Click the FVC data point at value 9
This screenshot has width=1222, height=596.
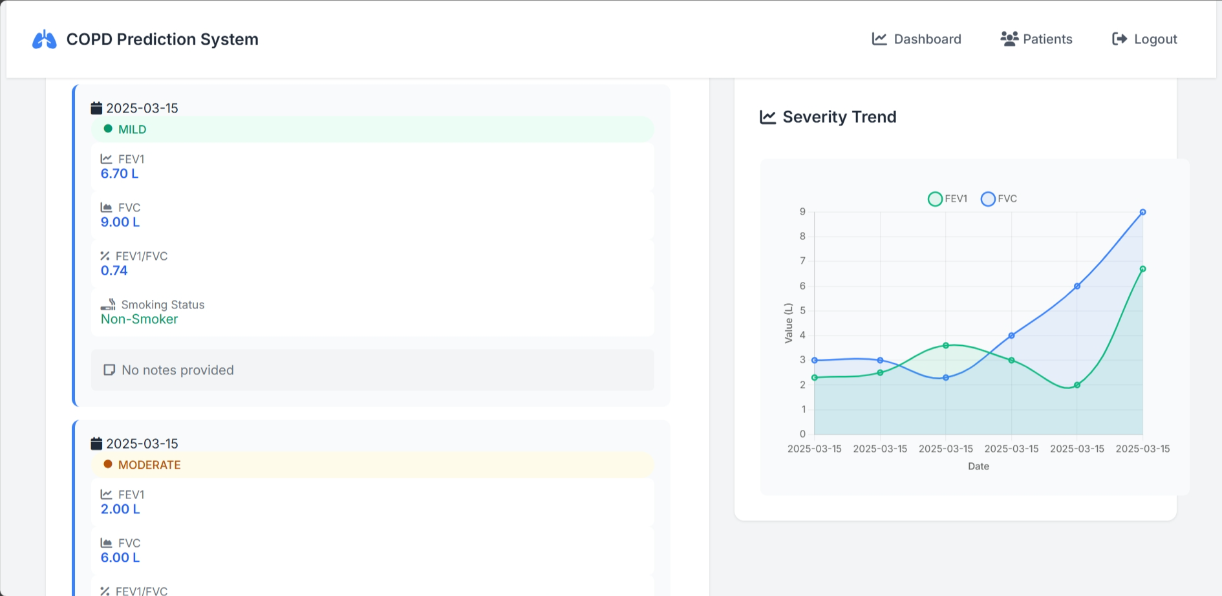coord(1142,212)
